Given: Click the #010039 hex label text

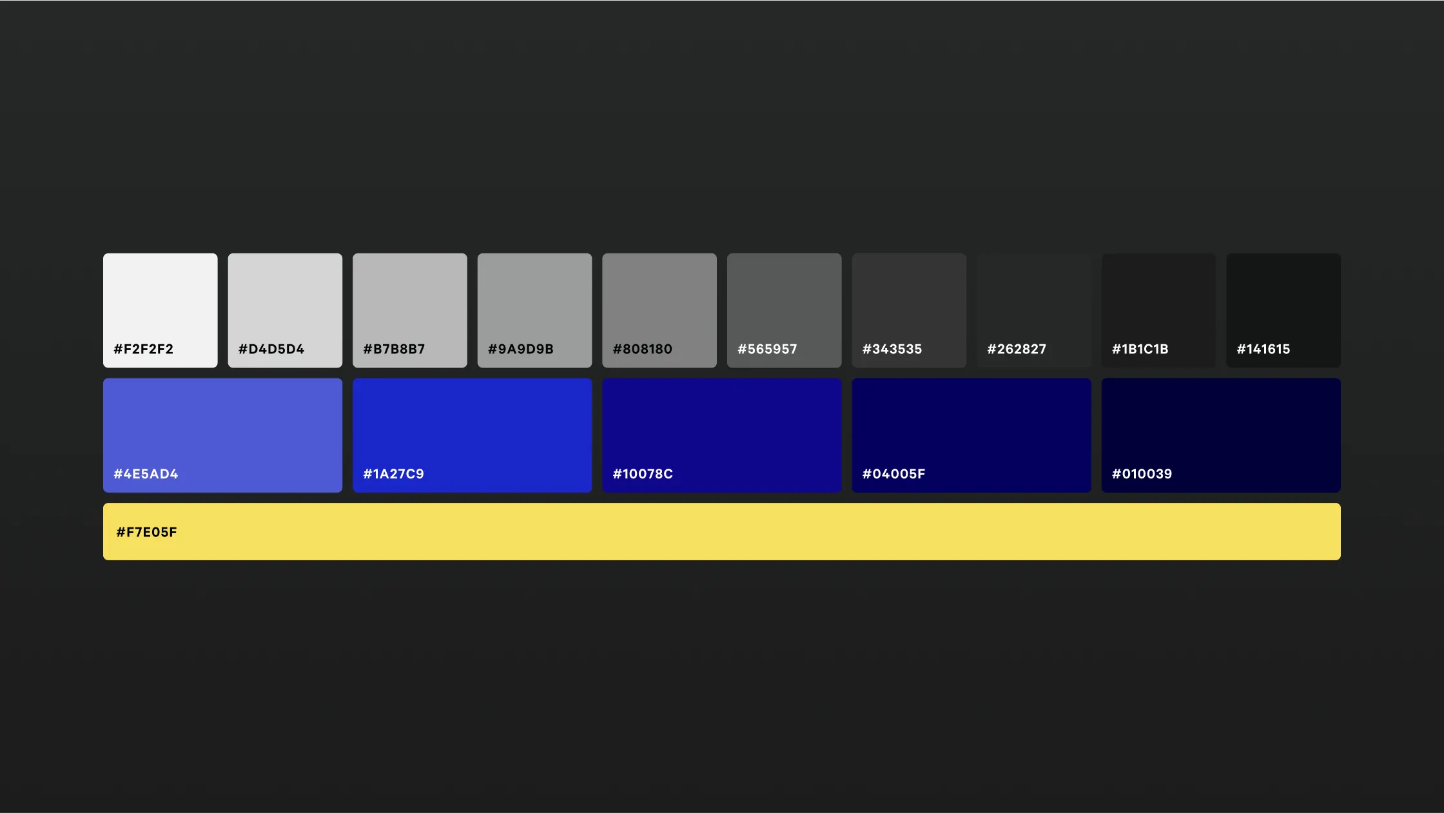Looking at the screenshot, I should tap(1142, 474).
